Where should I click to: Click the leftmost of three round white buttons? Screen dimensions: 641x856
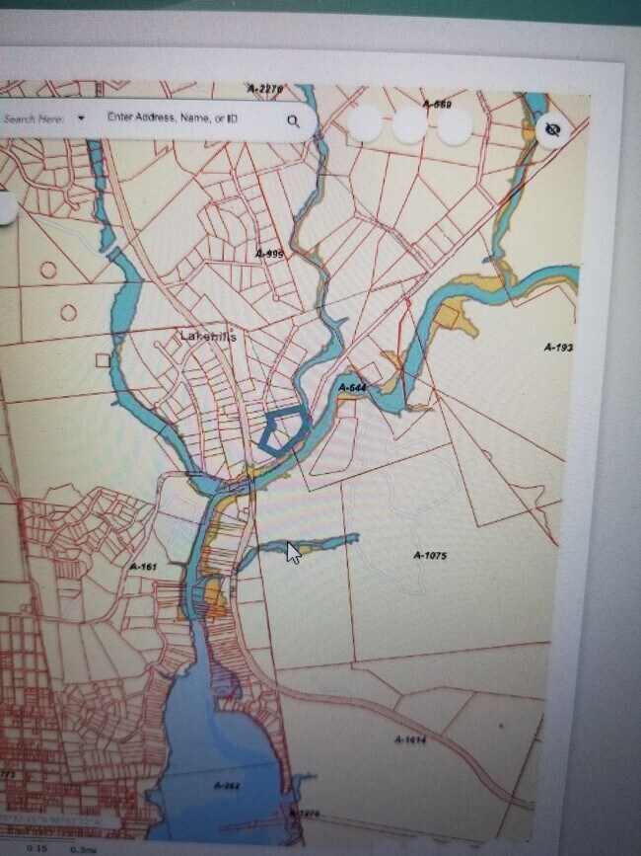click(x=364, y=124)
